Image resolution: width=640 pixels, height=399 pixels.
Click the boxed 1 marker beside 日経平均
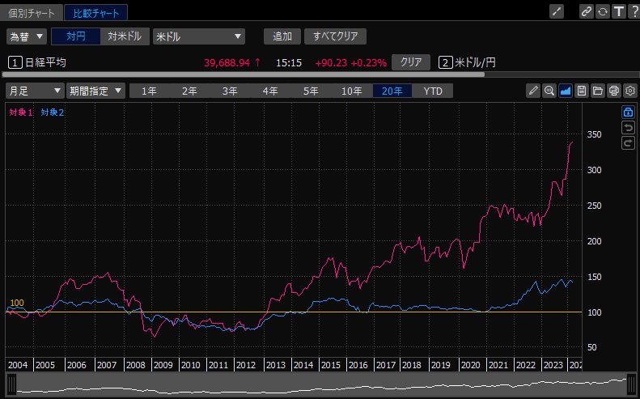click(15, 62)
